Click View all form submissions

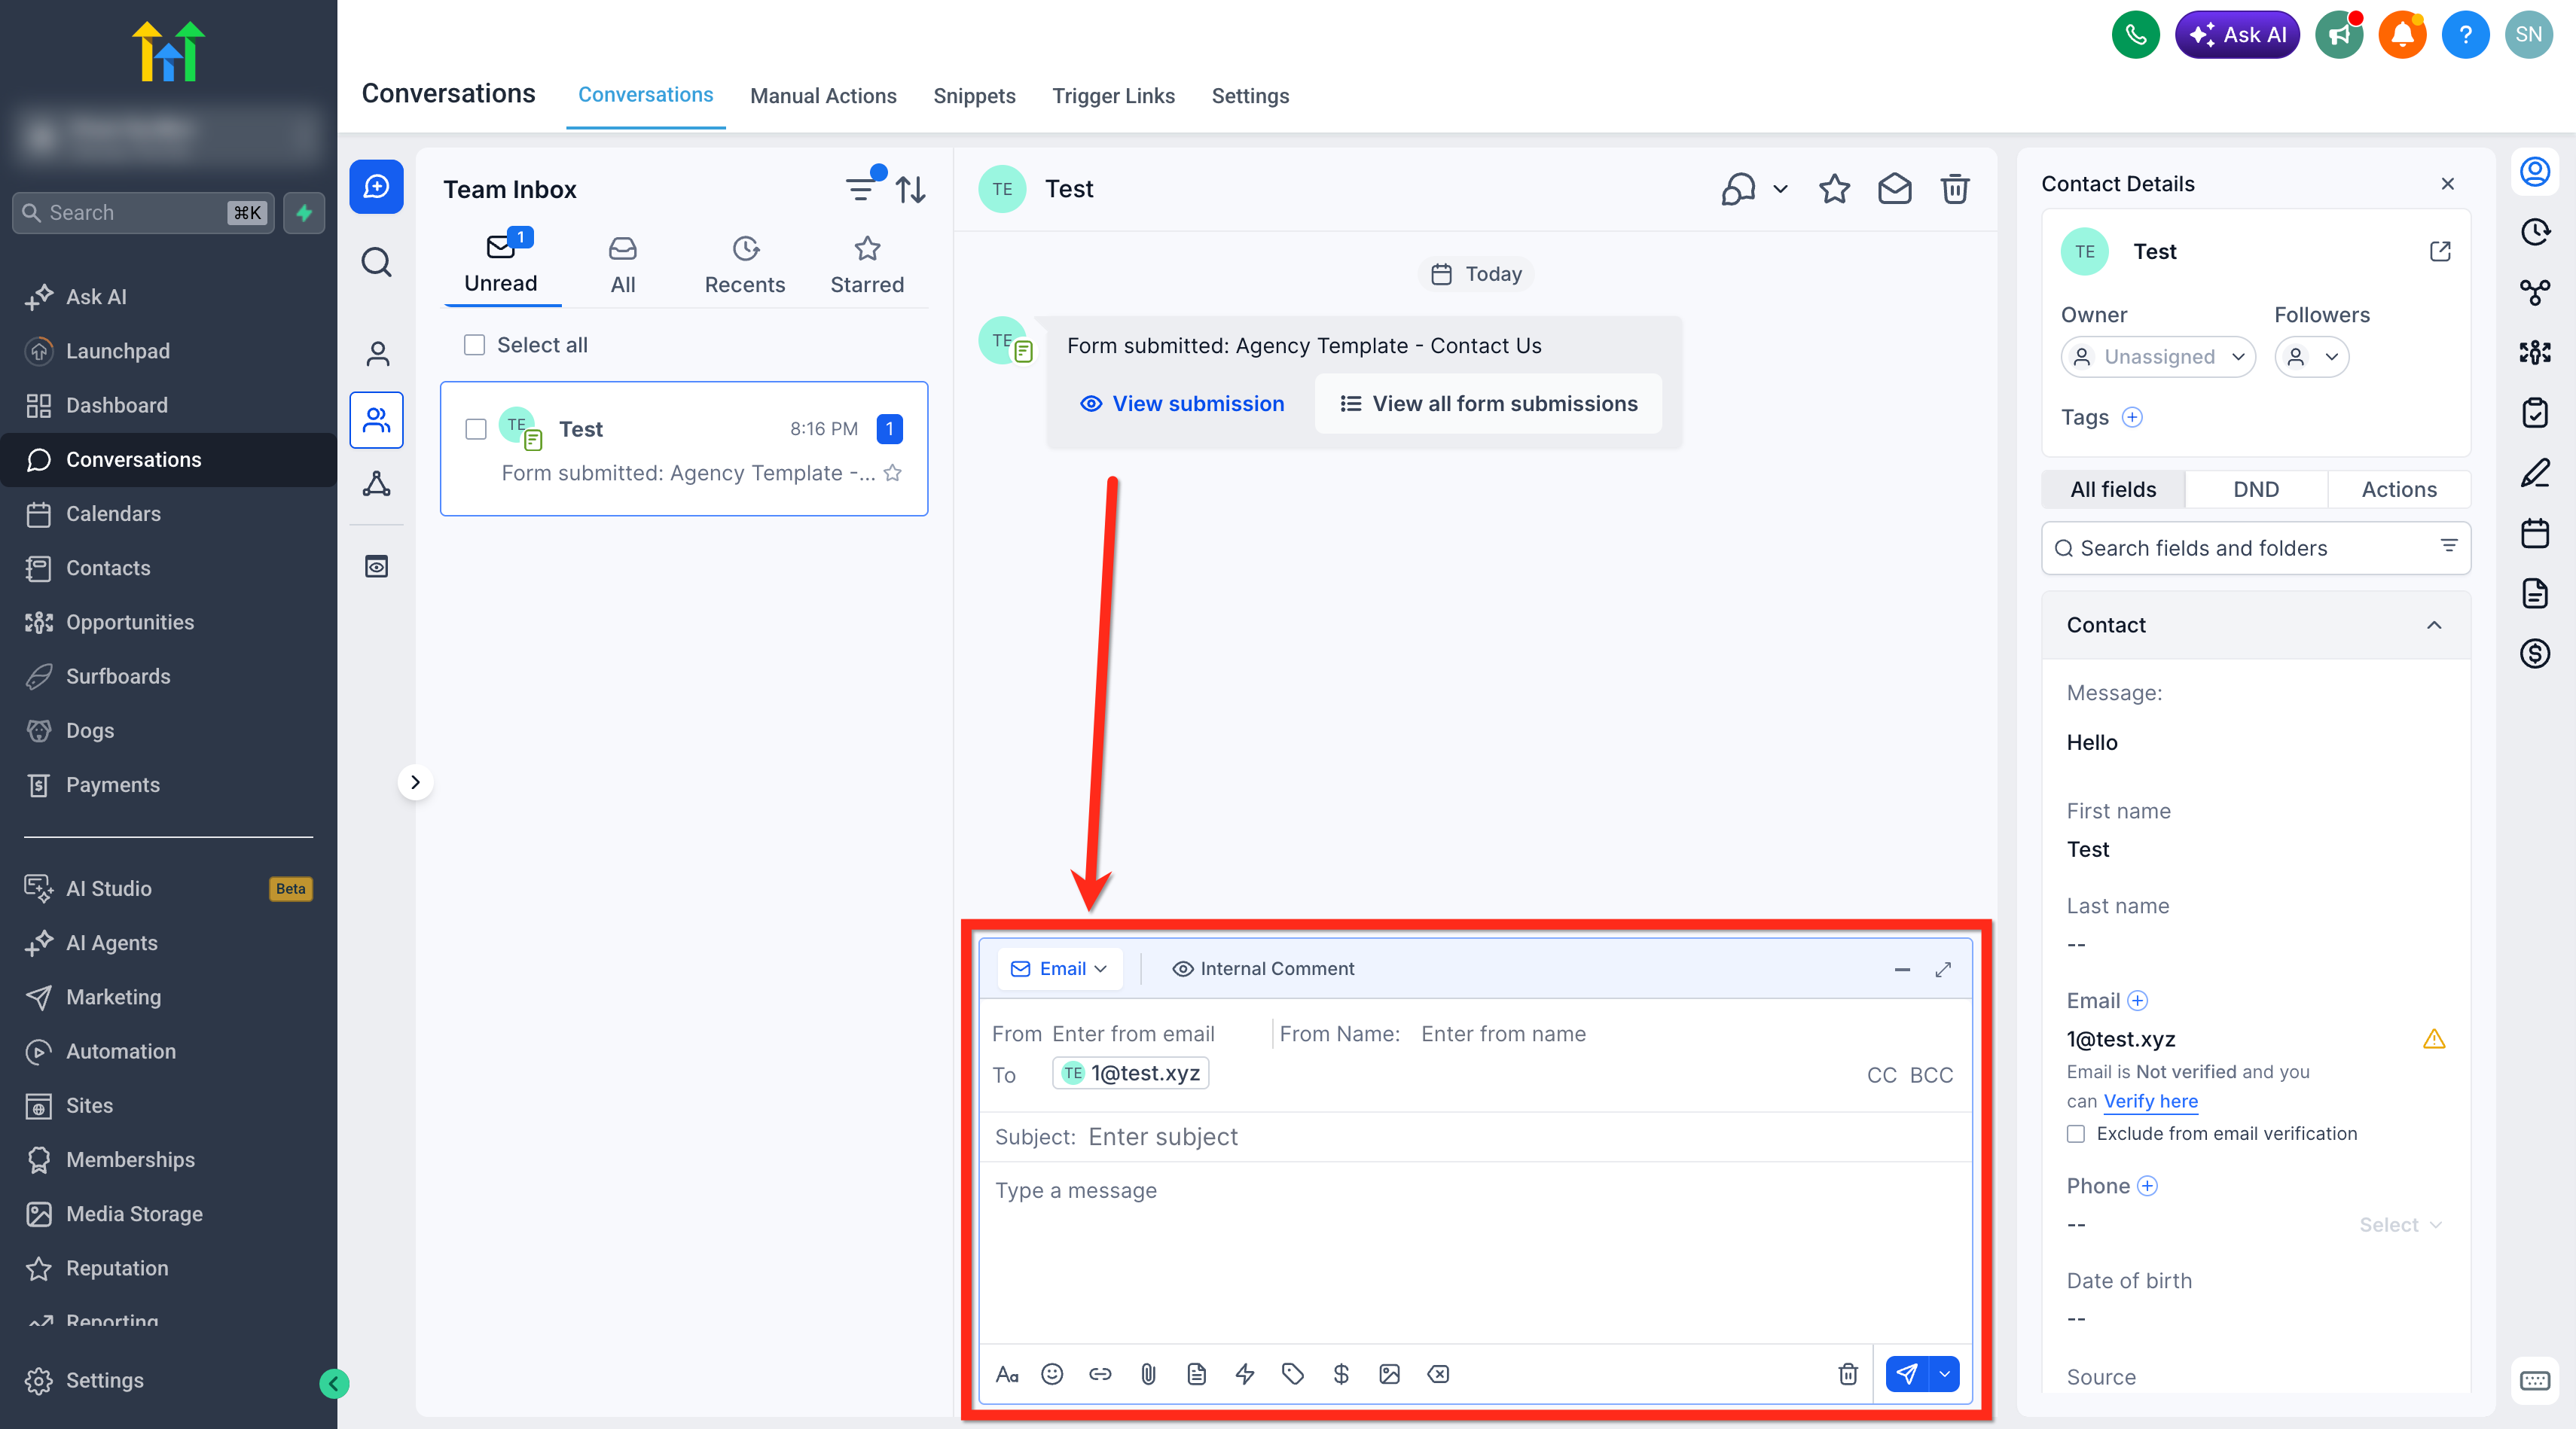[x=1489, y=404]
